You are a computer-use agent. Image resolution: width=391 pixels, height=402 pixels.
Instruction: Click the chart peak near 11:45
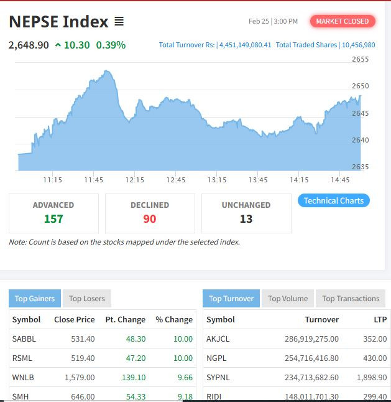click(x=109, y=72)
